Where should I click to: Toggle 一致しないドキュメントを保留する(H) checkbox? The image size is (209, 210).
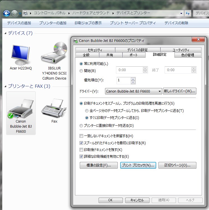(x=81, y=136)
